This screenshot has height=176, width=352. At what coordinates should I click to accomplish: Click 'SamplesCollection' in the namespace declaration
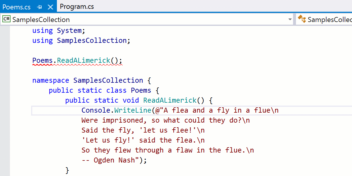click(x=108, y=80)
